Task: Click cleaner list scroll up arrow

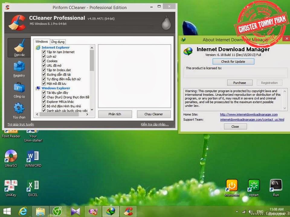Action: pyautogui.click(x=92, y=48)
